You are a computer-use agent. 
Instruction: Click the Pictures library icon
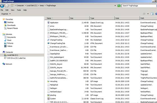pos(5,43)
